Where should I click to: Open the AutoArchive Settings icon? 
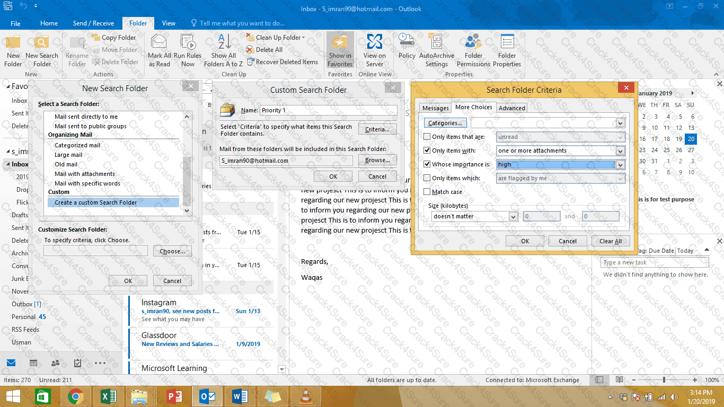(x=436, y=42)
